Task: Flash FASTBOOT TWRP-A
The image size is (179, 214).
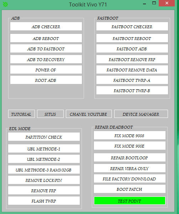Action: click(x=132, y=80)
